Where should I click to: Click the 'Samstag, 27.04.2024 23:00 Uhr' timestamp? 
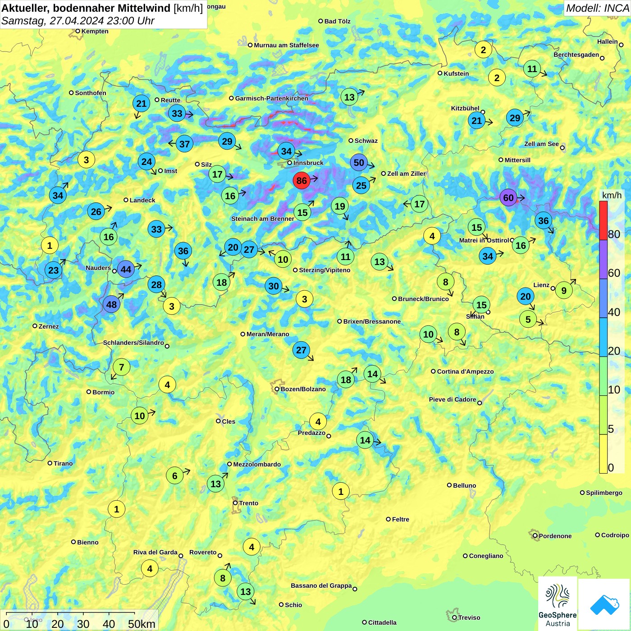78,21
